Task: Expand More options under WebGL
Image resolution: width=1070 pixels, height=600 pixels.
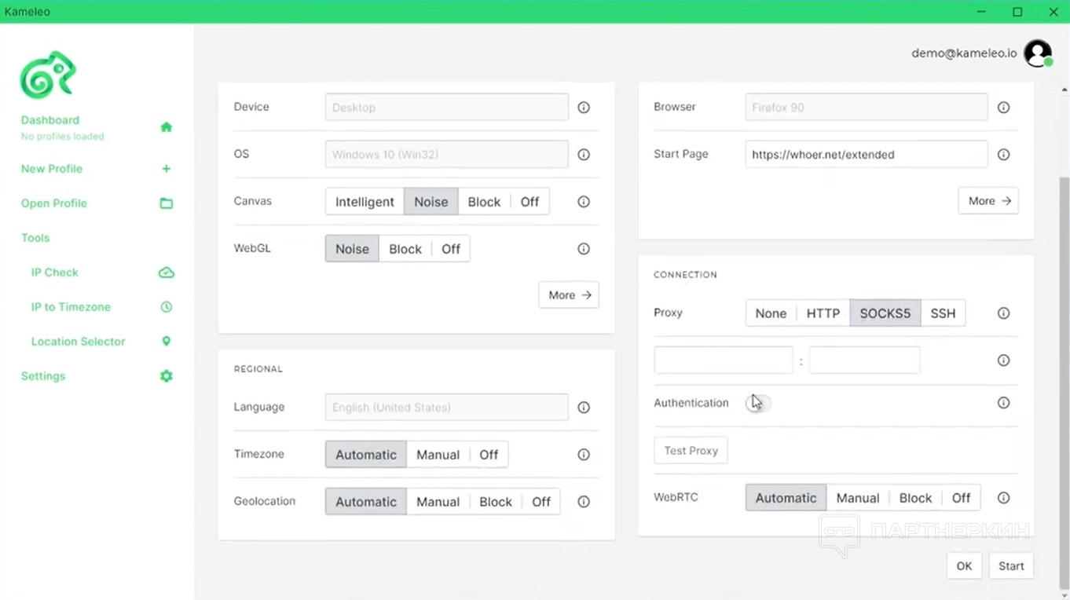Action: [569, 295]
